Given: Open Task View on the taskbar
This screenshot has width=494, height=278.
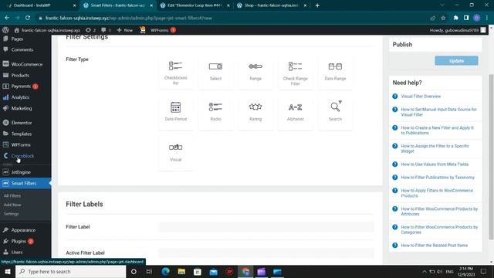Looking at the screenshot, I should click(149, 271).
